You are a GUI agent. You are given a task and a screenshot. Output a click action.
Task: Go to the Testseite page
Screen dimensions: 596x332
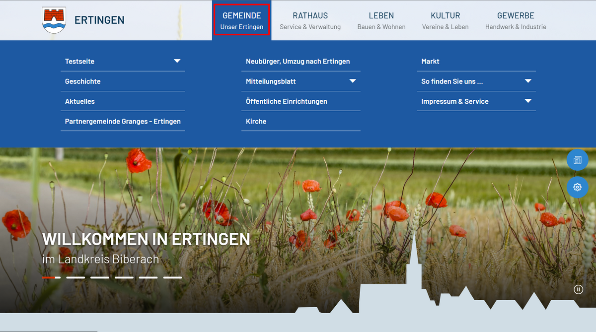[x=79, y=62]
